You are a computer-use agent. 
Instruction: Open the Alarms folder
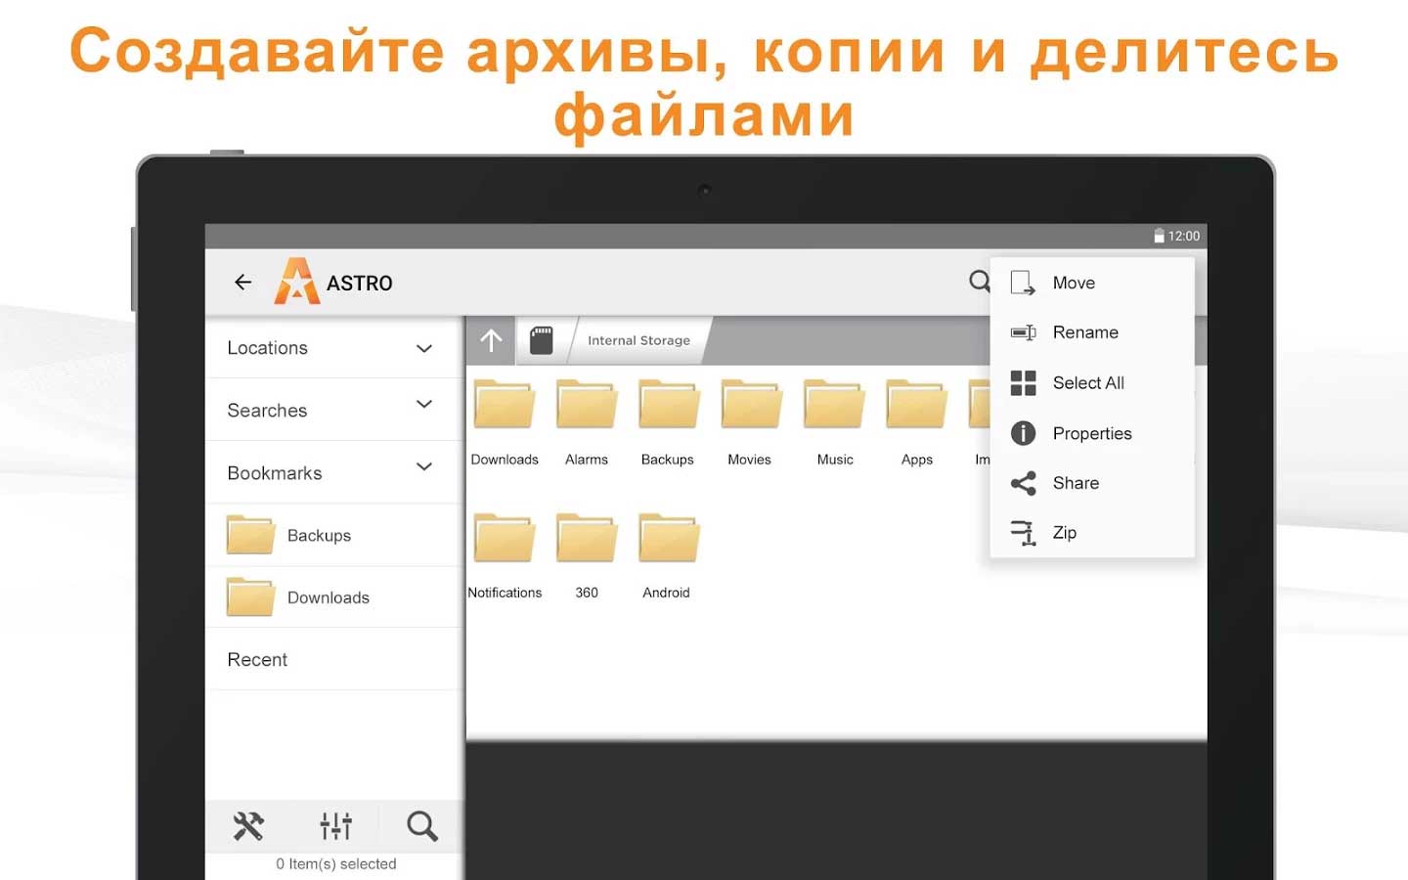pos(587,423)
